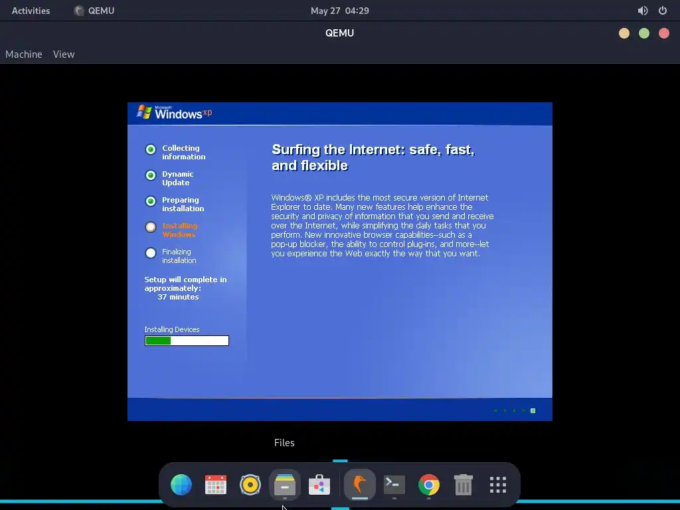Click the Collecting information step indicator
Image resolution: width=680 pixels, height=510 pixels.
pos(151,149)
